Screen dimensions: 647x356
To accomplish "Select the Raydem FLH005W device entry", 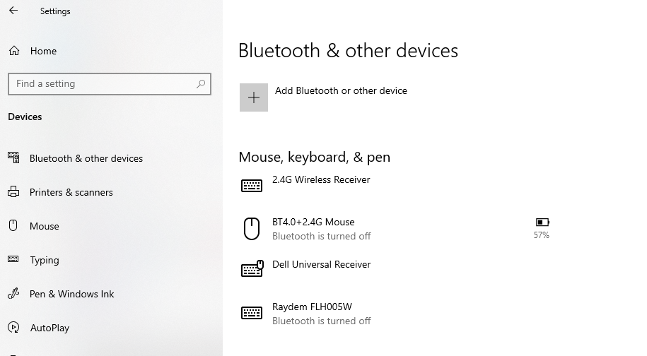I will [312, 307].
